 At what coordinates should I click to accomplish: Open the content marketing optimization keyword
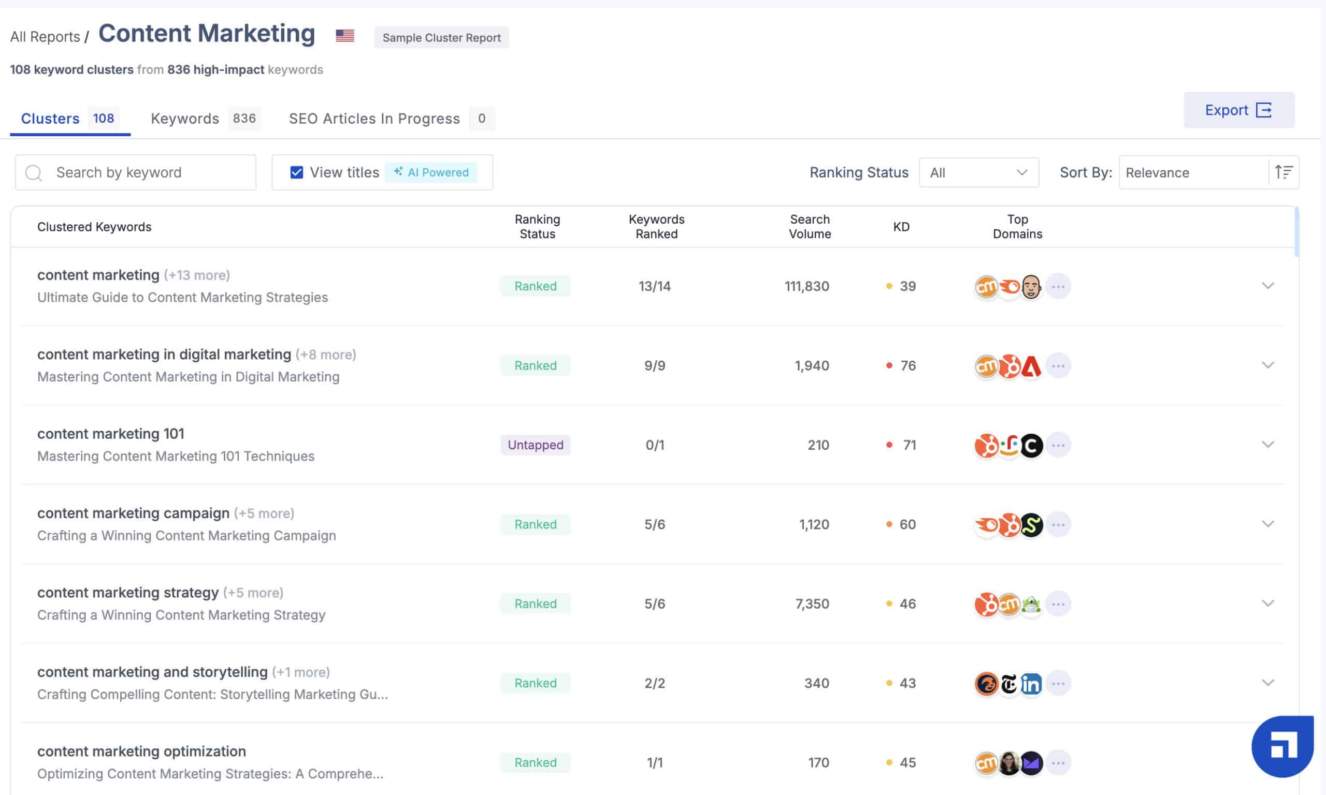tap(141, 751)
